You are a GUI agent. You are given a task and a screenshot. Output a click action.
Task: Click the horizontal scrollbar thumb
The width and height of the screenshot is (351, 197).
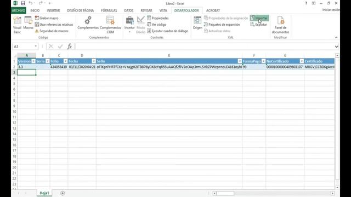pyautogui.click(x=225, y=193)
